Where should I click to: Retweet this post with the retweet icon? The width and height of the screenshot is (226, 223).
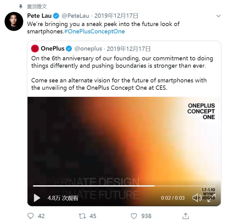[82, 216]
